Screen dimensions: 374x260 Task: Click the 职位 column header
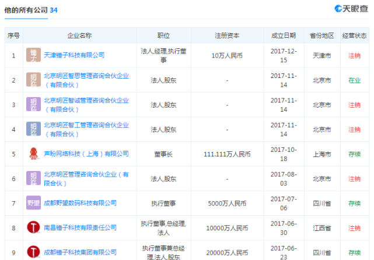163,35
